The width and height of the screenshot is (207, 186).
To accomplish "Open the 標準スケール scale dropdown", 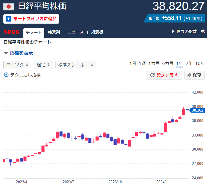I will pos(76,65).
